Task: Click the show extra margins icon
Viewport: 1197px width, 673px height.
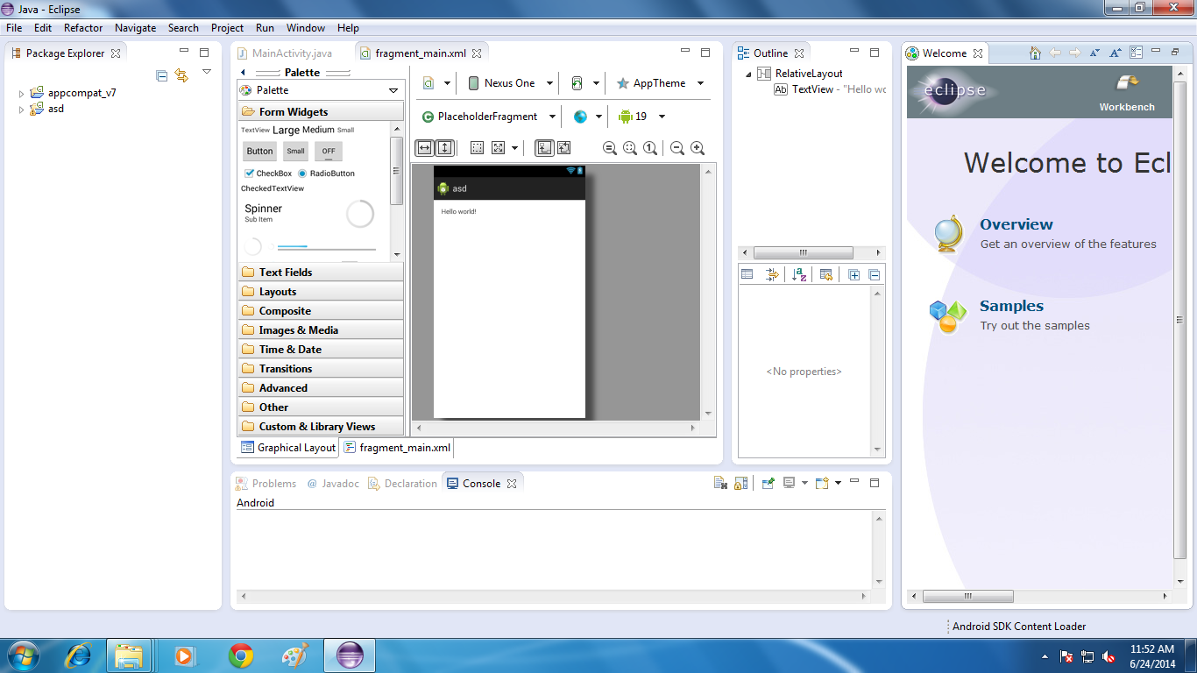Action: coord(498,148)
